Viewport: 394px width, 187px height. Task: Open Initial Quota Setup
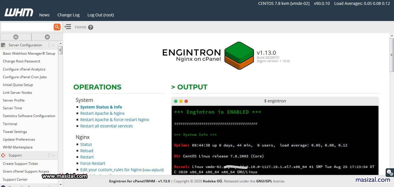pyautogui.click(x=18, y=85)
